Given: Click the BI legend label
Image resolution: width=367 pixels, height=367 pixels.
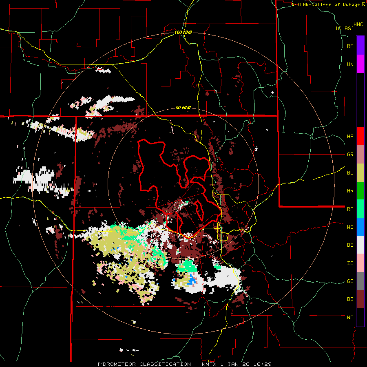Looking at the screenshot, I should [x=350, y=299].
